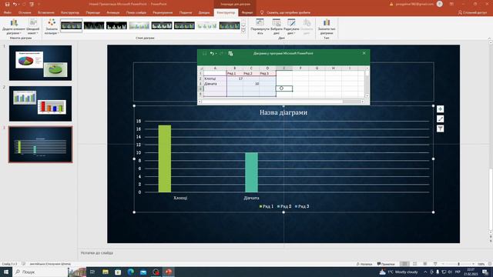
Task: Click Edit Data icon in ribbon
Action: [x=291, y=27]
